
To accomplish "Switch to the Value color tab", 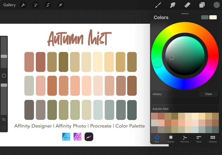I will pyautogui.click(x=199, y=139).
